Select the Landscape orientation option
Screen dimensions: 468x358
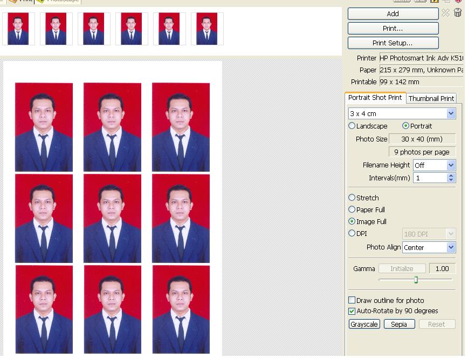tap(352, 126)
